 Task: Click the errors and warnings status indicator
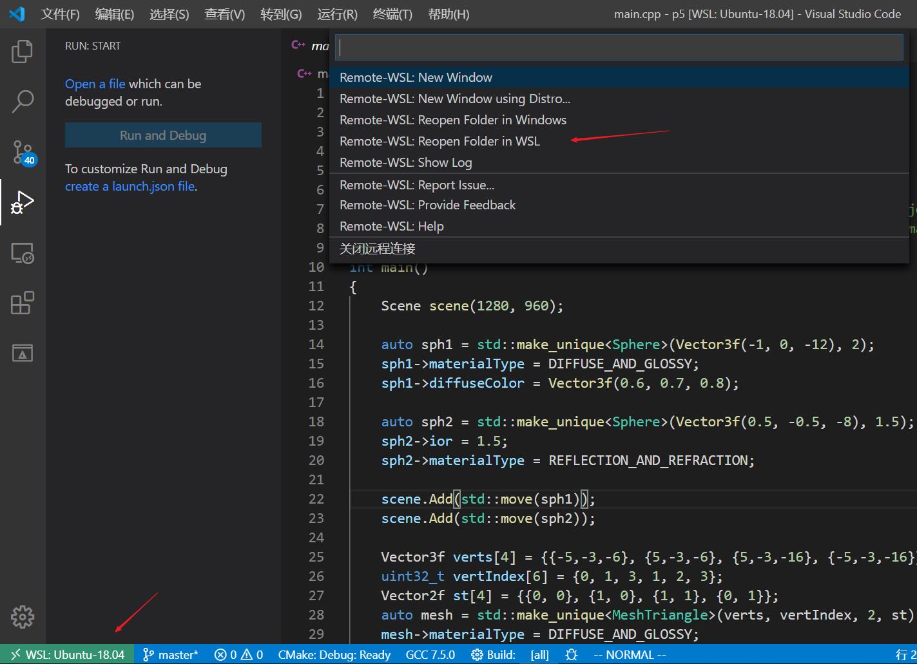tap(238, 654)
